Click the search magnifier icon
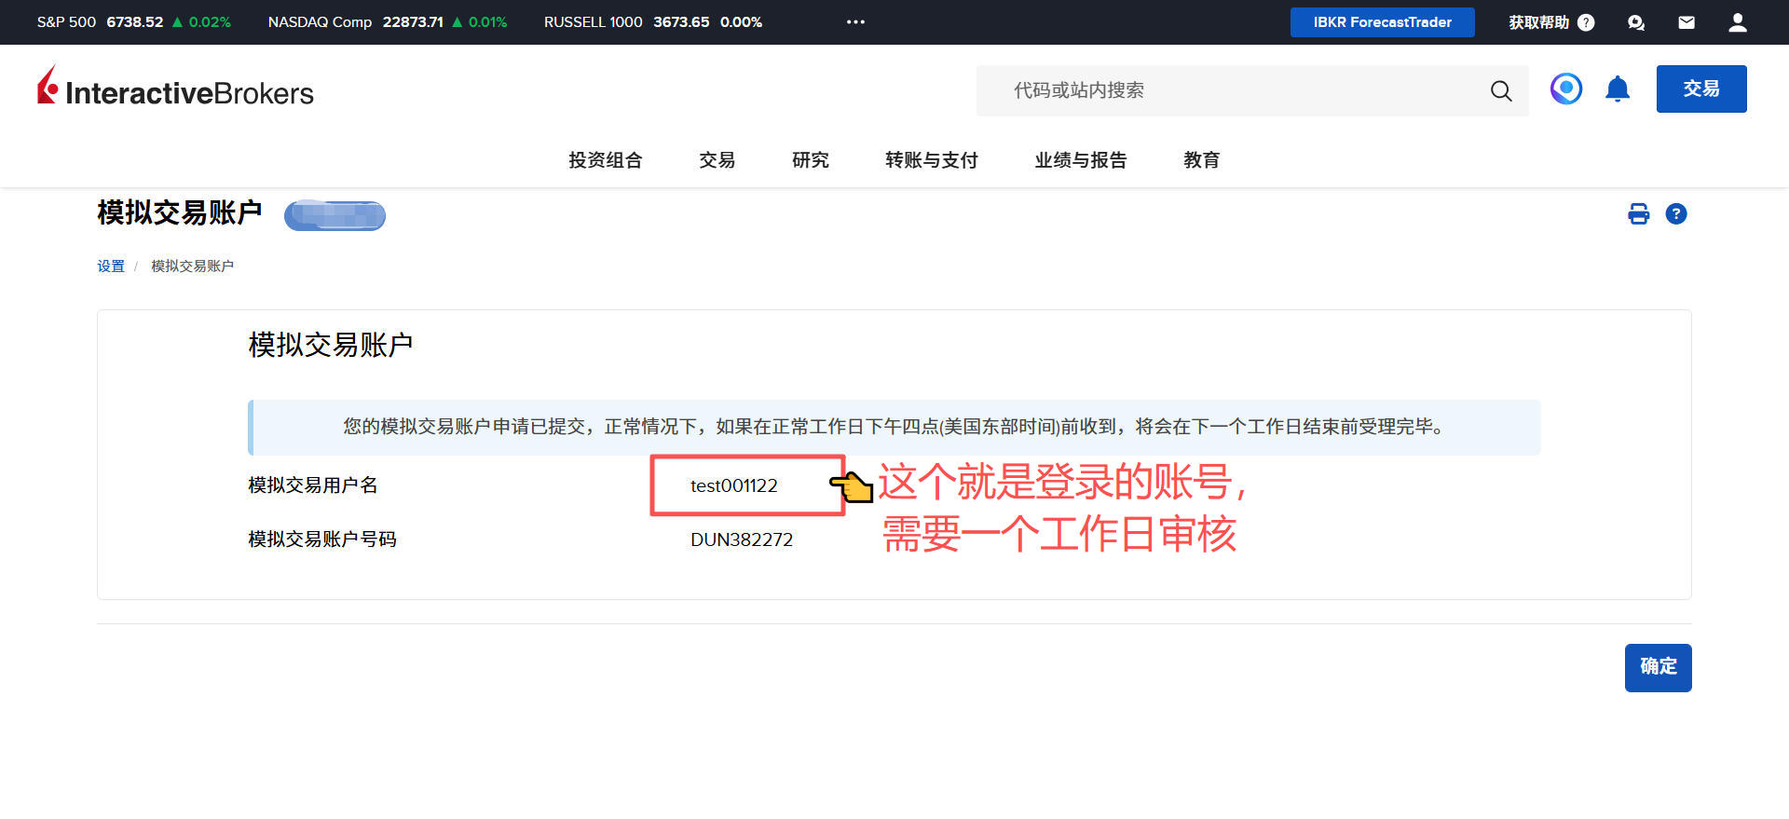This screenshot has width=1789, height=819. tap(1500, 90)
